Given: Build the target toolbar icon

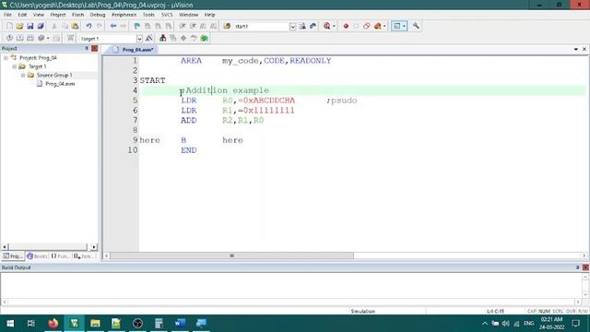Looking at the screenshot, I should [x=20, y=38].
